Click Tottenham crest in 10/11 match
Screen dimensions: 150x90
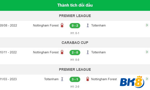click(88, 52)
